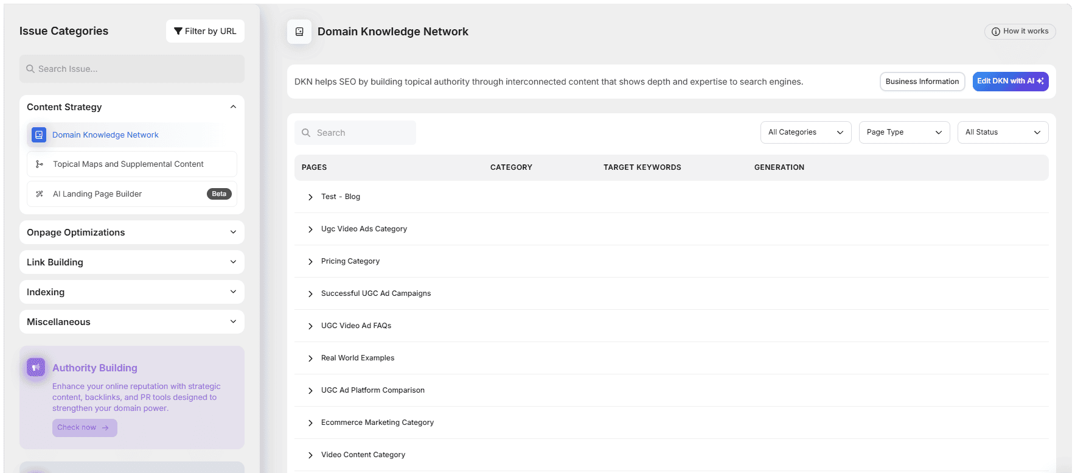Click the Authority Building megaphone icon
This screenshot has width=1075, height=473.
[36, 367]
